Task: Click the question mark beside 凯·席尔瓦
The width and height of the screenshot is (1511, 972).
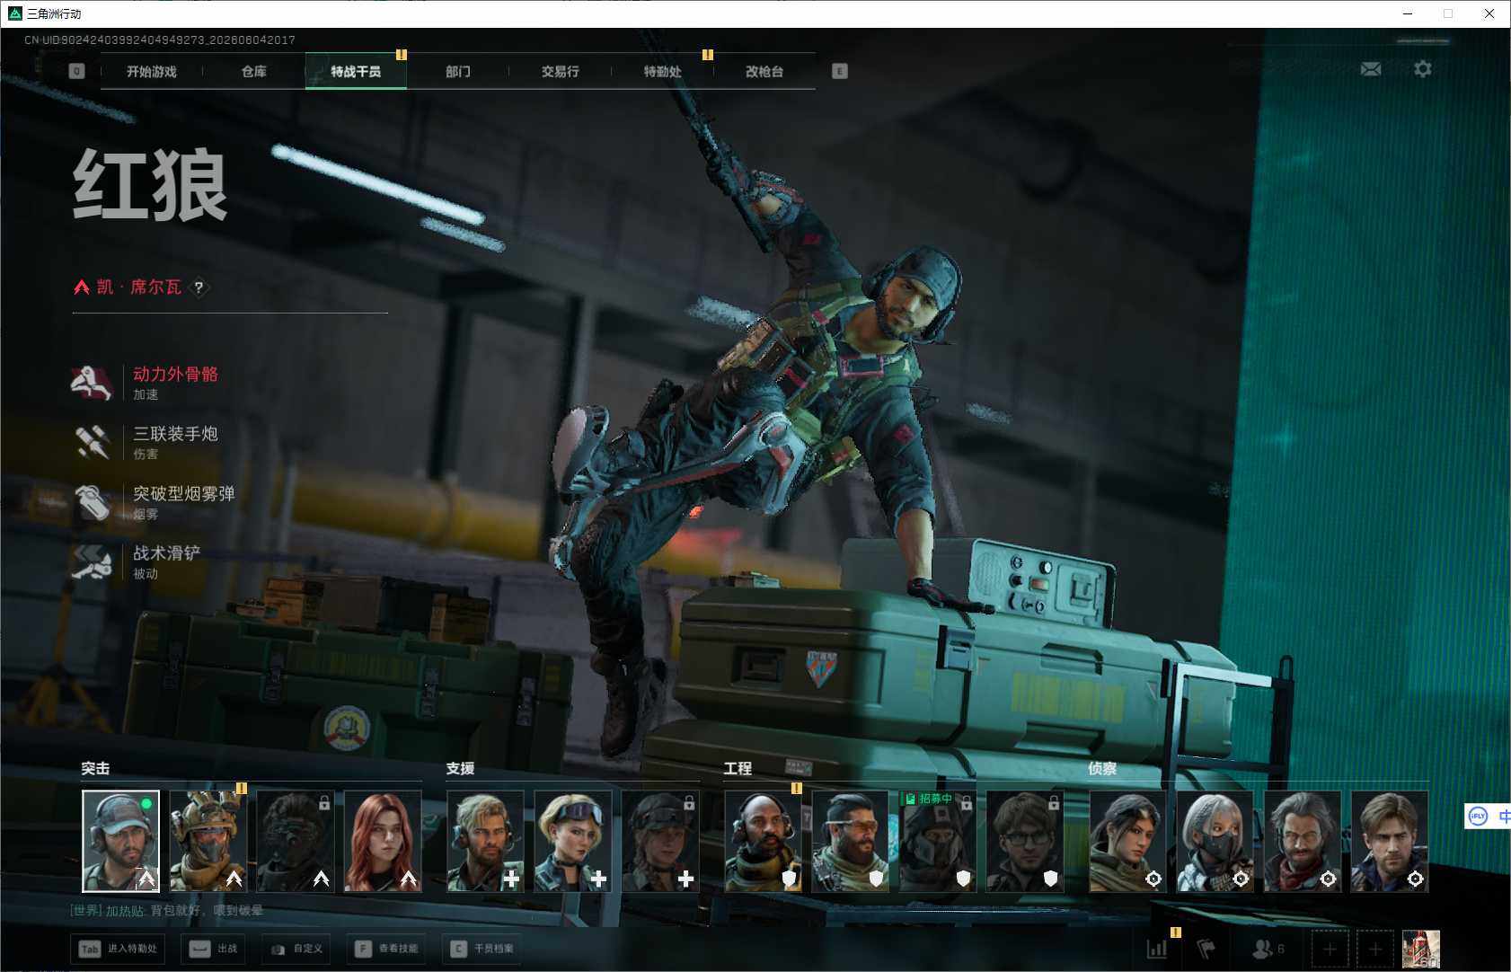Action: click(199, 287)
